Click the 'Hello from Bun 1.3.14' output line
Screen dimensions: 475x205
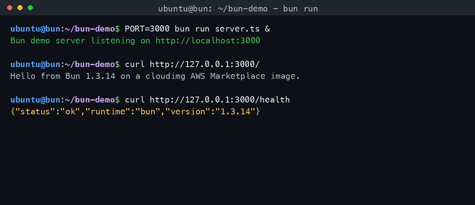pos(155,76)
